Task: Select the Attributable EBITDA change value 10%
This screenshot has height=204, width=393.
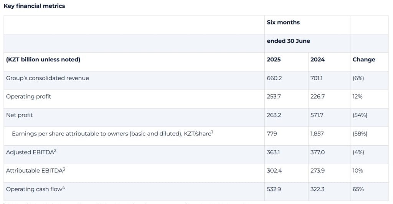Action: pyautogui.click(x=358, y=171)
